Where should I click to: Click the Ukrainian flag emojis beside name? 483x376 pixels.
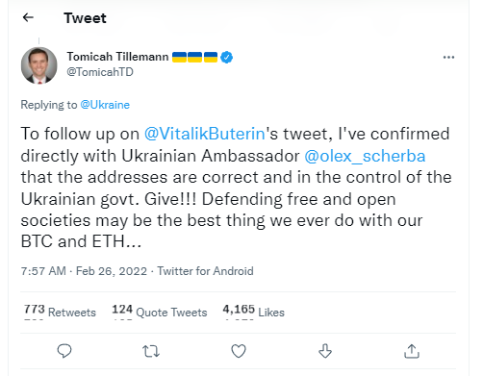point(194,57)
